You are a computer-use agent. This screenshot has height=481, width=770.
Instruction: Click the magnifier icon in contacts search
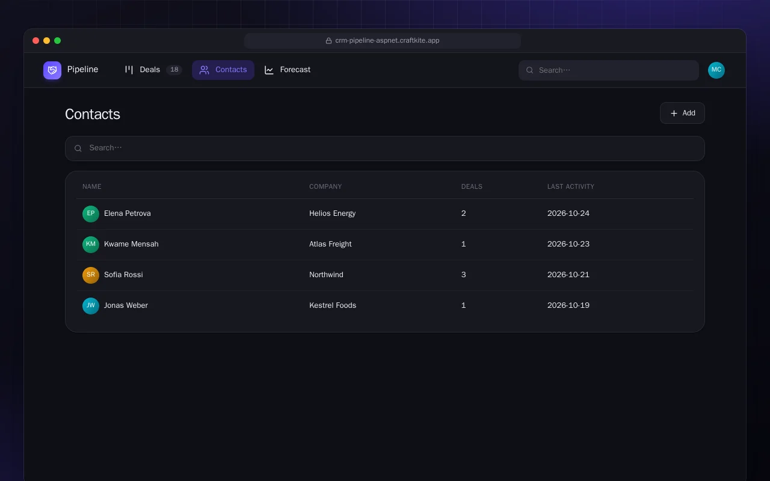[x=78, y=149]
